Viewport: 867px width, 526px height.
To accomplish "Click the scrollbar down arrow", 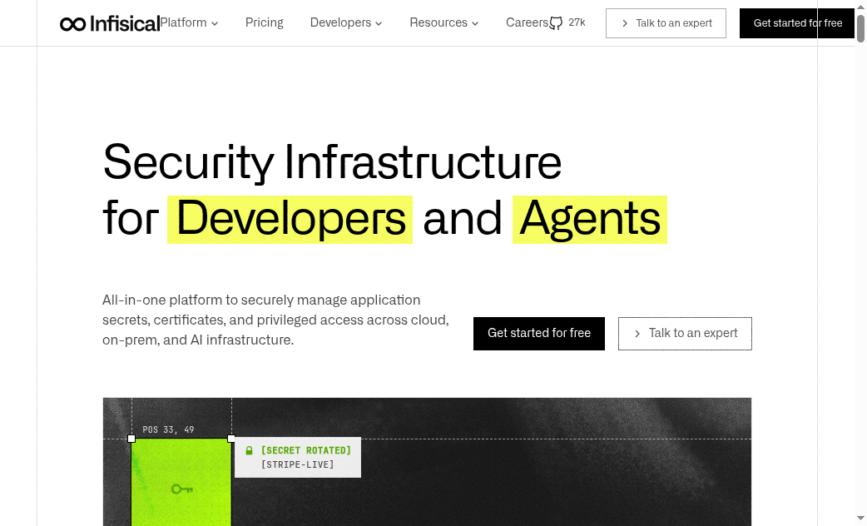I will pos(861,519).
